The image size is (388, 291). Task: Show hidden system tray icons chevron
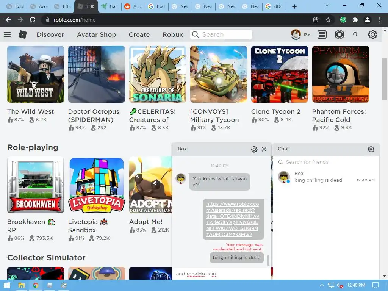(322, 286)
